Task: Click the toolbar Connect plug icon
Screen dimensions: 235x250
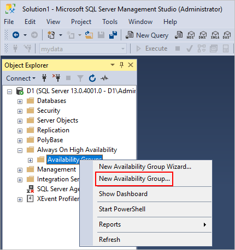Action: (15, 48)
